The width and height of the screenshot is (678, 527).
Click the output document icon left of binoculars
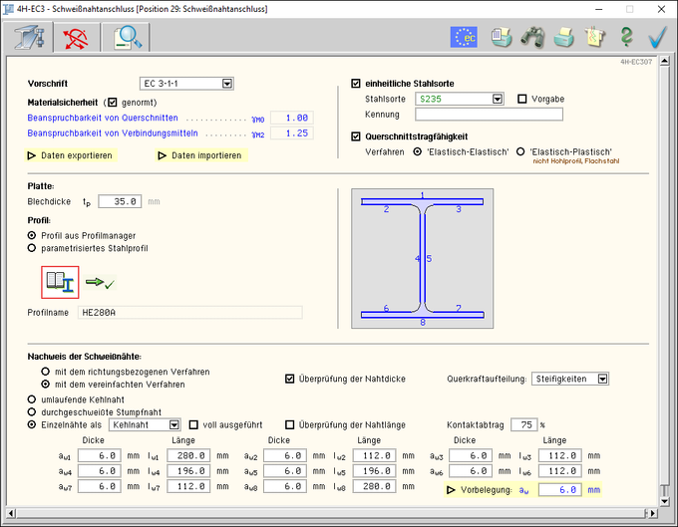[504, 38]
